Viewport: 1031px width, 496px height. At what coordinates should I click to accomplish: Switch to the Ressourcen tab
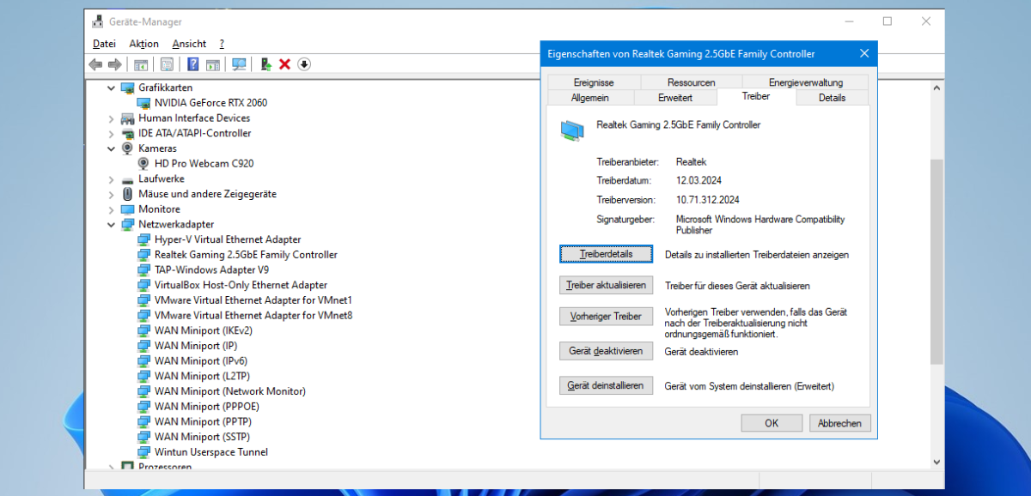click(x=691, y=82)
